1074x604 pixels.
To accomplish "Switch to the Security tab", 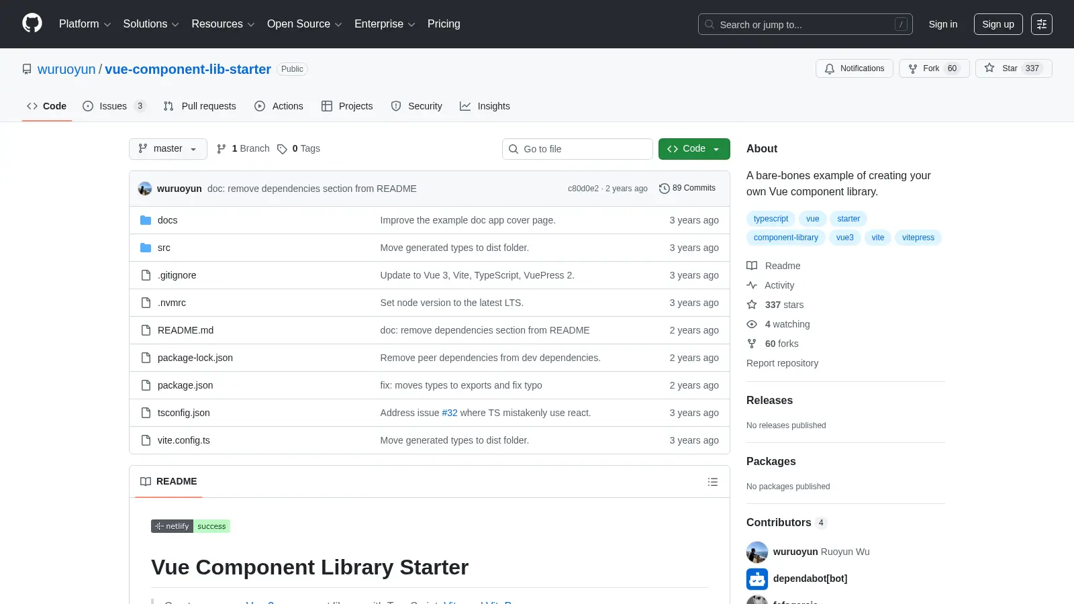I will coord(416,106).
